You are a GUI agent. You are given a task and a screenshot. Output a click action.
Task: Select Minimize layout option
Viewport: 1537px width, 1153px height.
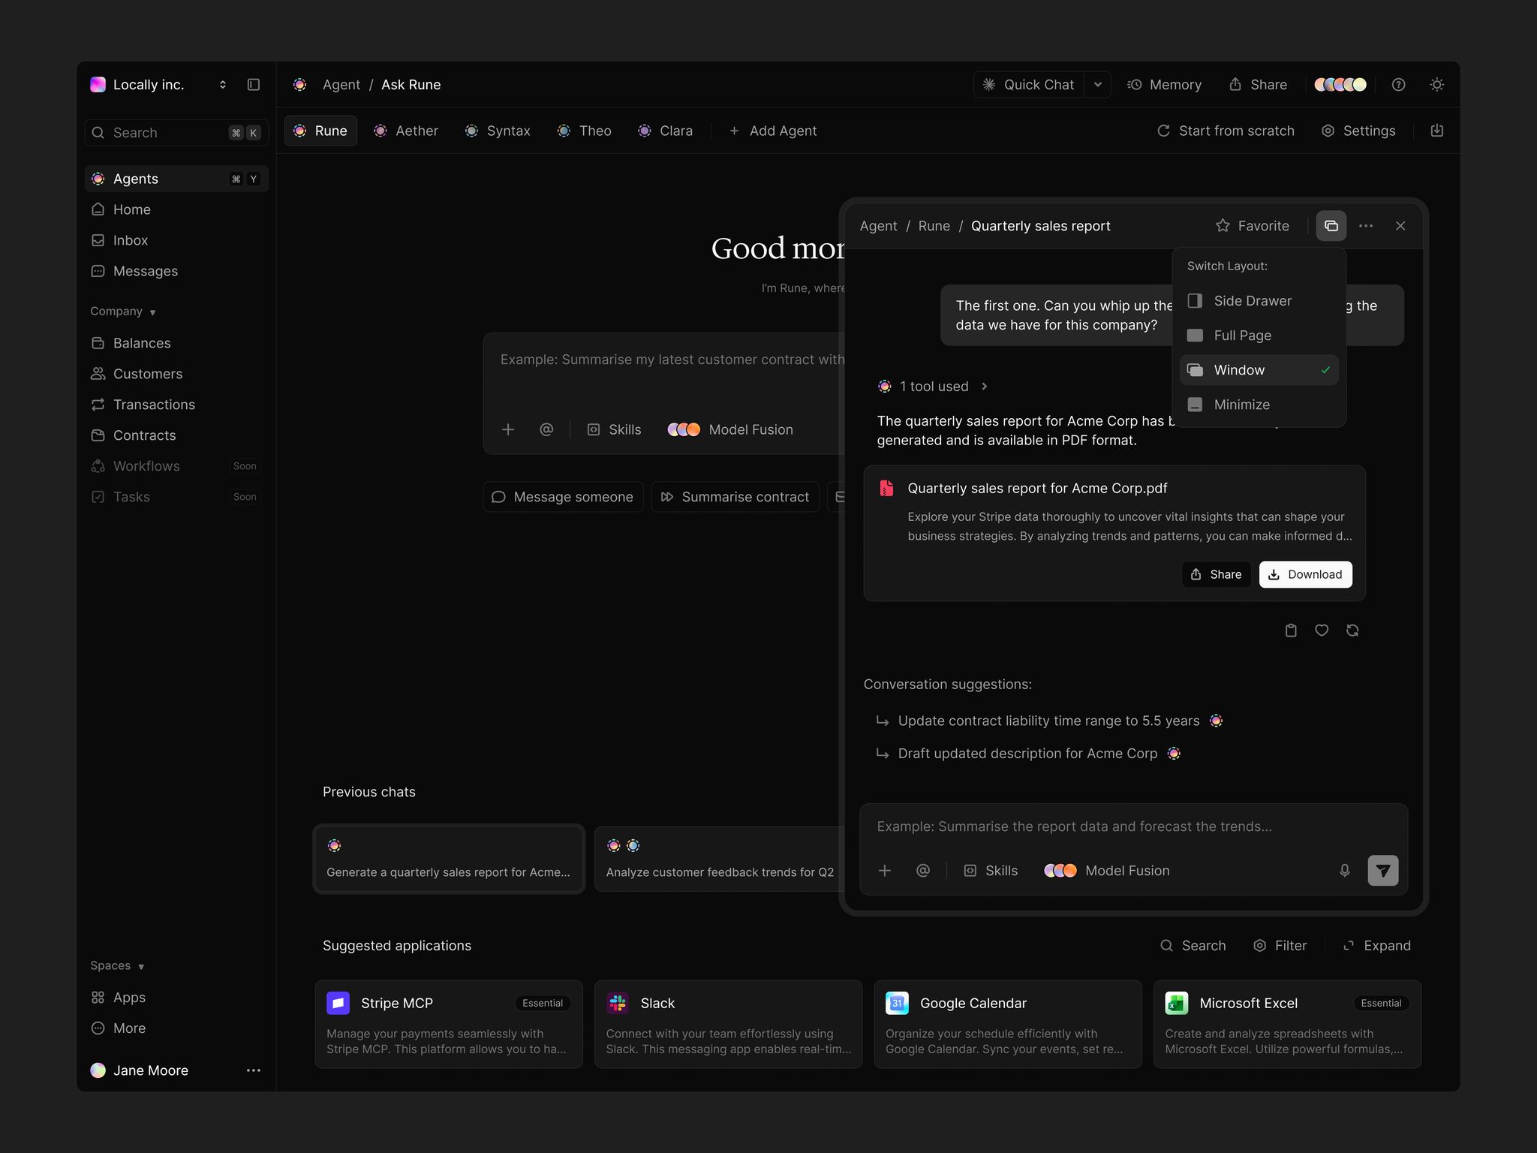(1259, 405)
